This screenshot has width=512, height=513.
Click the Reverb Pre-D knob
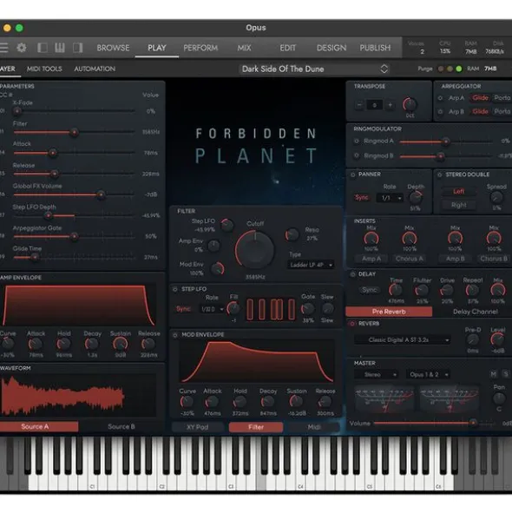pos(473,340)
